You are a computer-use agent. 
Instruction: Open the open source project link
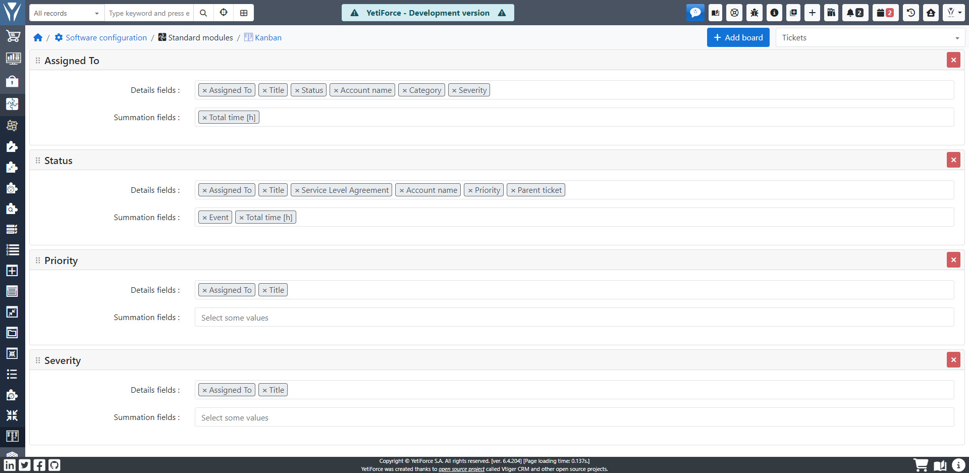click(x=461, y=469)
